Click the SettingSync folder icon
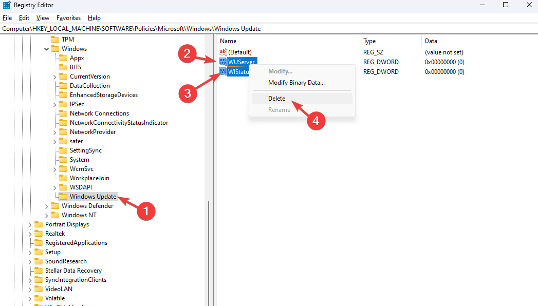The width and height of the screenshot is (538, 306). click(63, 150)
